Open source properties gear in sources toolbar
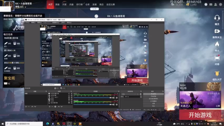 click(x=55, y=107)
